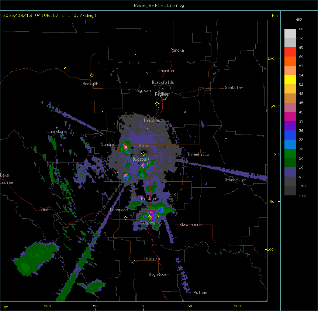
Task: Click the Stettler city label
Action: coord(234,88)
